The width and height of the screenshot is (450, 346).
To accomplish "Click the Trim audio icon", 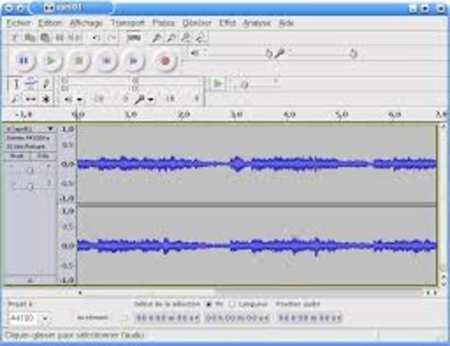I will pos(59,37).
